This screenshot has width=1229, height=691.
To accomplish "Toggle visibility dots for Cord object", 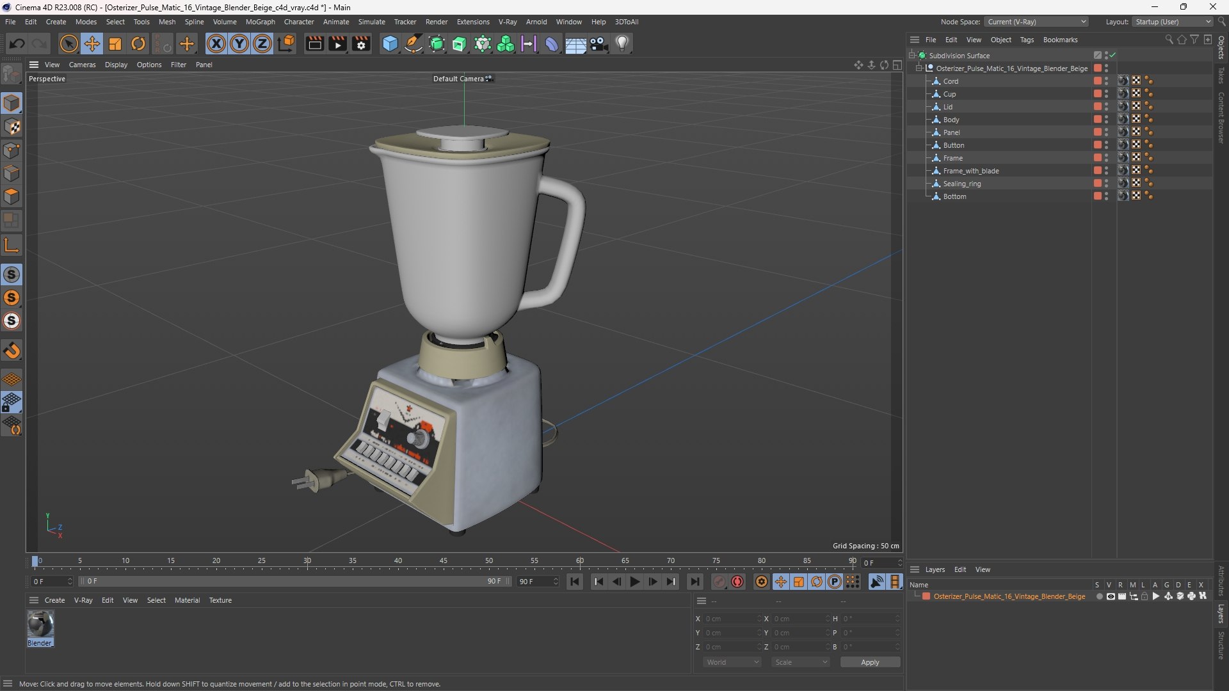I will [1106, 81].
